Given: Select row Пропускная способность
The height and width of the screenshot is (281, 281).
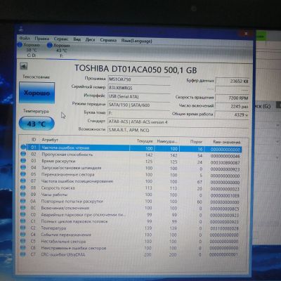Looking at the screenshot, I should click(x=131, y=155).
